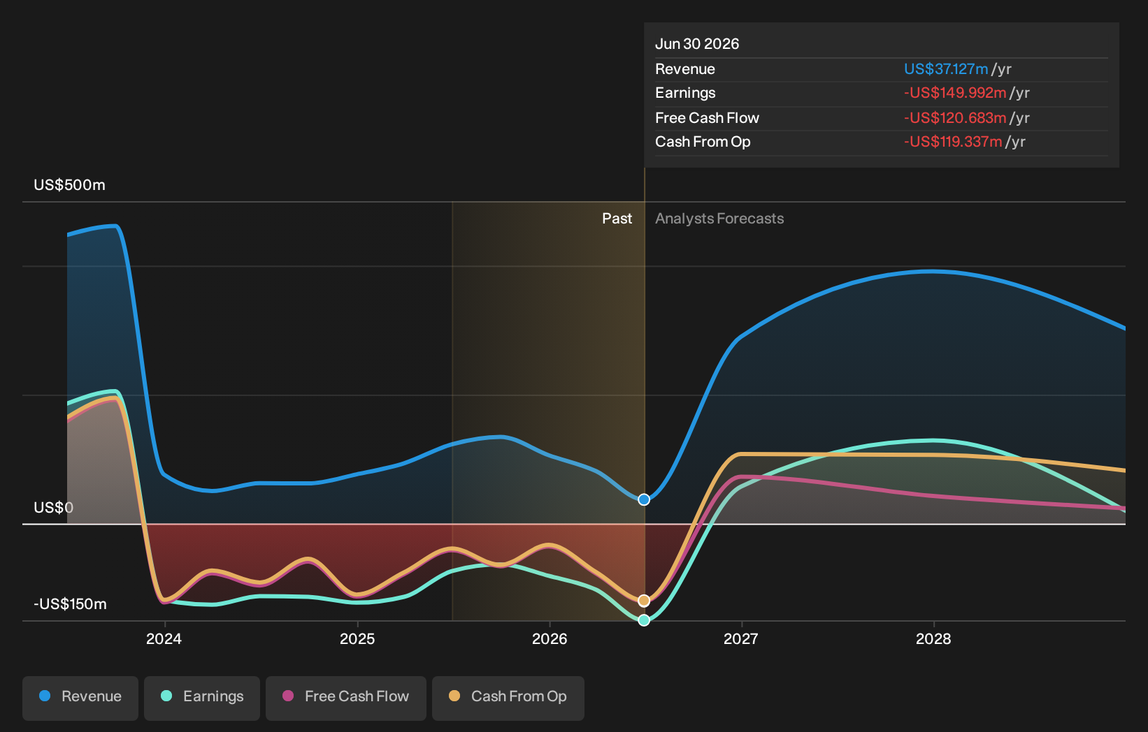Image resolution: width=1148 pixels, height=732 pixels.
Task: Click the Revenue row label in tooltip
Action: [x=685, y=69]
